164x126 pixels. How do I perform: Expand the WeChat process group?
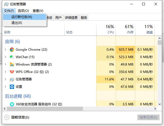[x=6, y=57]
